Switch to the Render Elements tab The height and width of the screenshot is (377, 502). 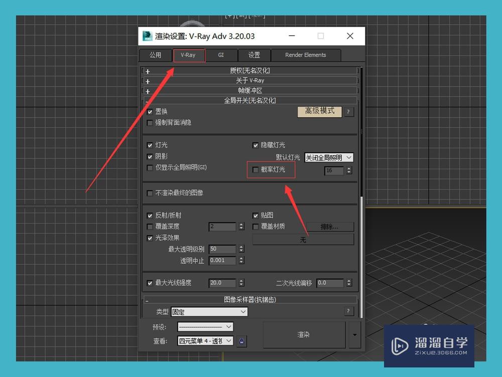pyautogui.click(x=306, y=55)
